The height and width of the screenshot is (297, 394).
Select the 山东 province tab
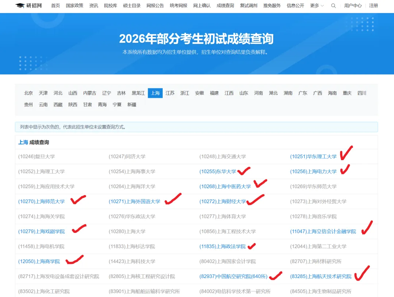coord(244,93)
